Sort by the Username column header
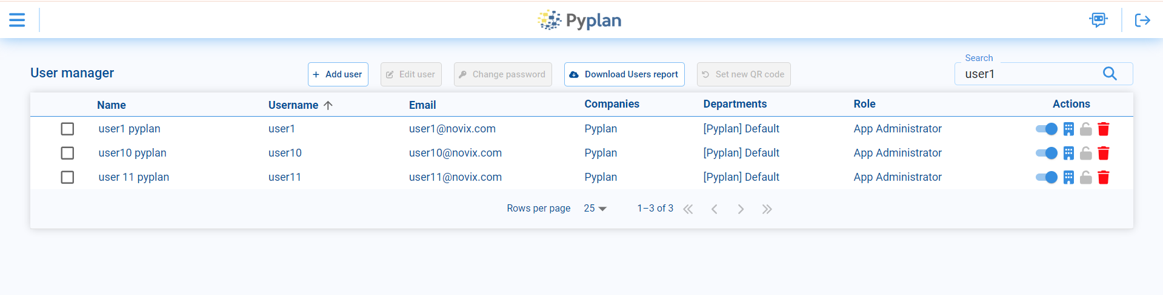This screenshot has height=295, width=1163. point(293,105)
